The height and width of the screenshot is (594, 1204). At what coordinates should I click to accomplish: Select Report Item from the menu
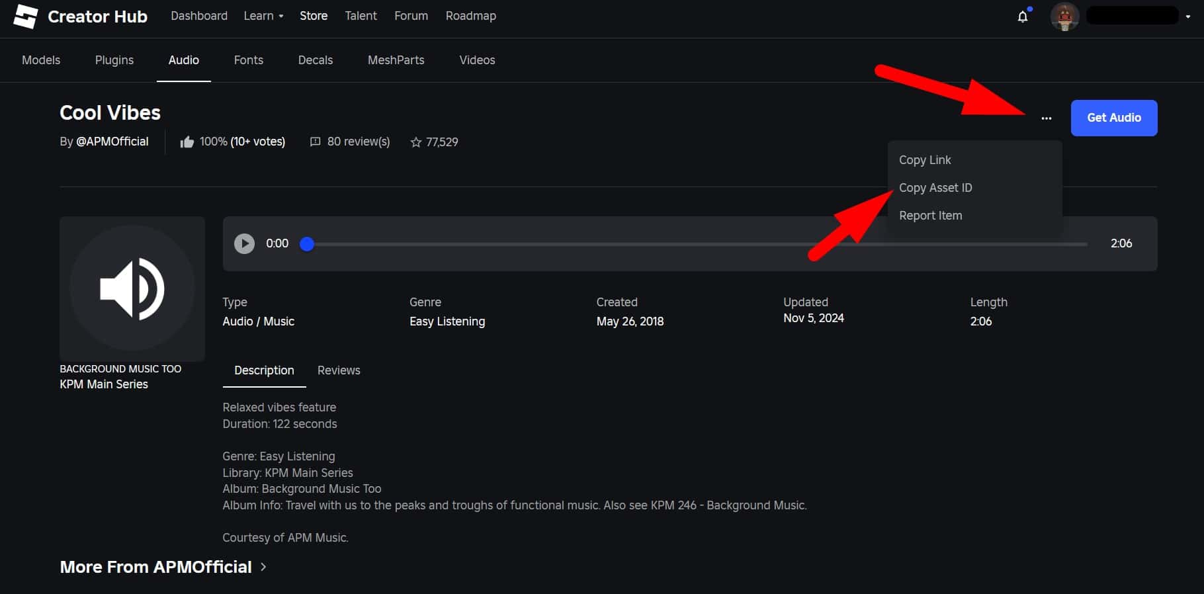coord(930,216)
